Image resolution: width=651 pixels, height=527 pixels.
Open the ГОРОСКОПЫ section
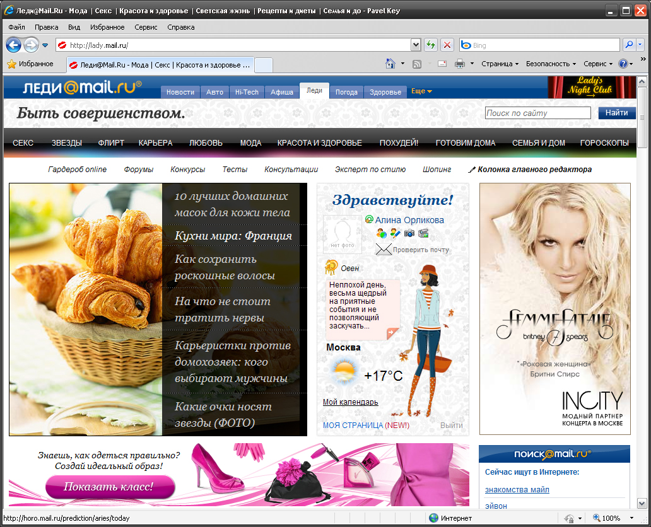(604, 142)
